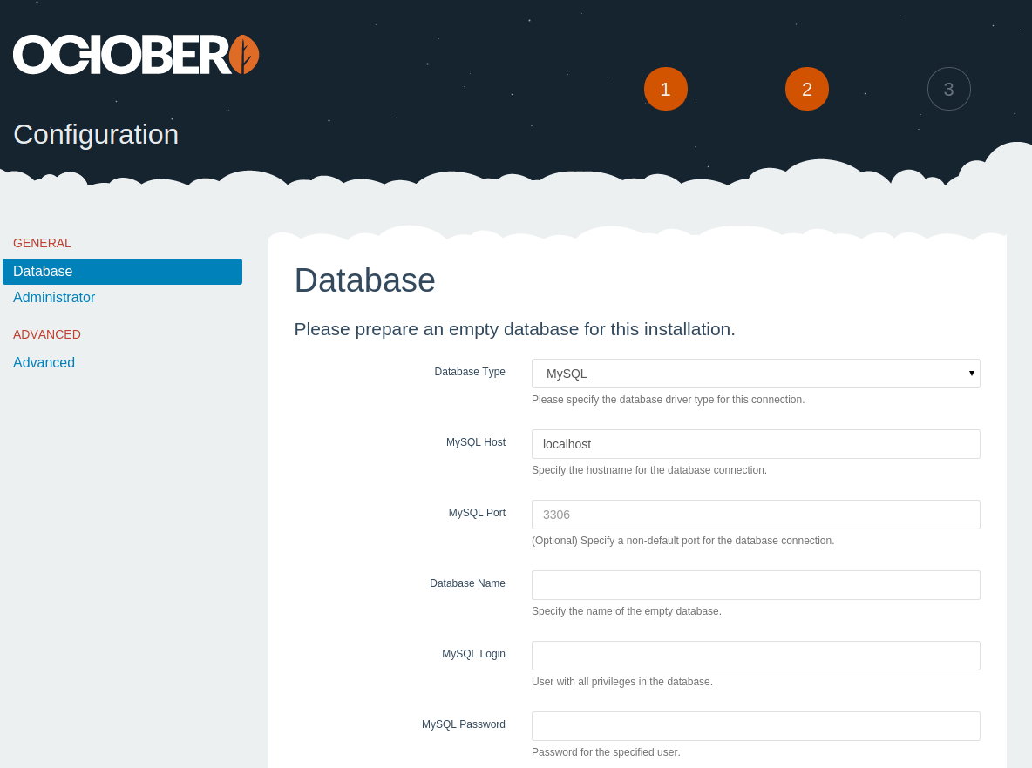Open the Administrator settings section

[54, 297]
